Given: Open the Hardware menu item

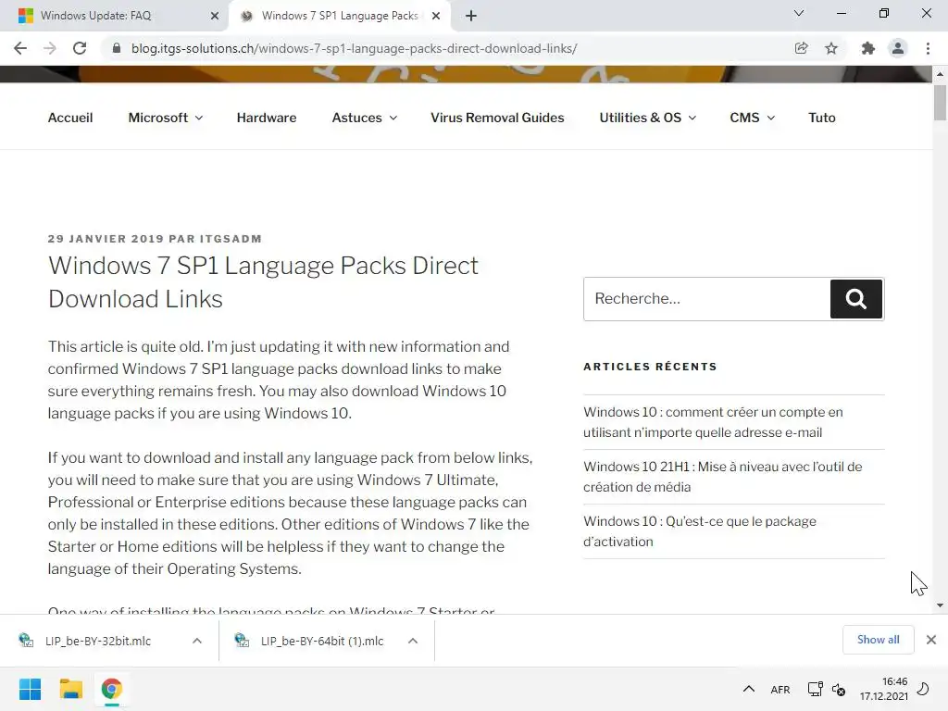Looking at the screenshot, I should 267,118.
